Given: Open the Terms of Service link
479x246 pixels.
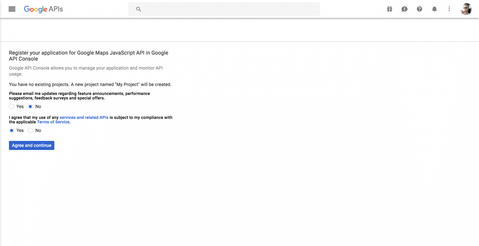Looking at the screenshot, I should pyautogui.click(x=53, y=122).
